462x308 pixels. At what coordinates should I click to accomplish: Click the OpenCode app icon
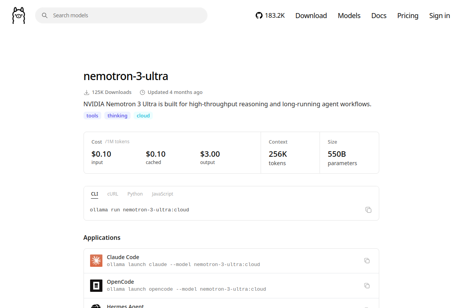click(96, 285)
